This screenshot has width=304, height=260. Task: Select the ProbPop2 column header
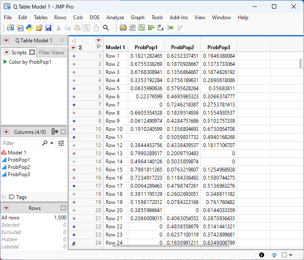(183, 47)
